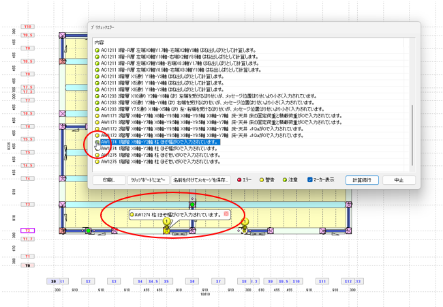Close the AW1274 marker tooltip in drawing
This screenshot has width=443, height=307.
(226, 214)
